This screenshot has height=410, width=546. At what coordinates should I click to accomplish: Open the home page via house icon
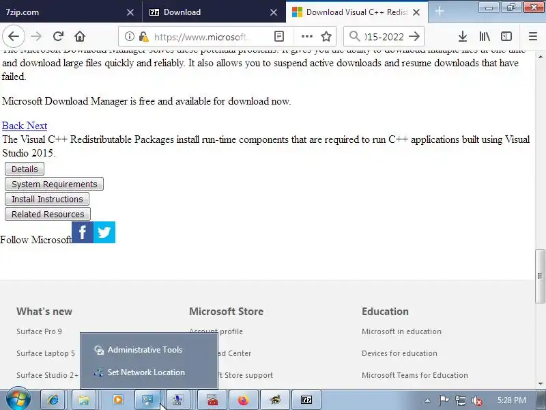point(80,36)
